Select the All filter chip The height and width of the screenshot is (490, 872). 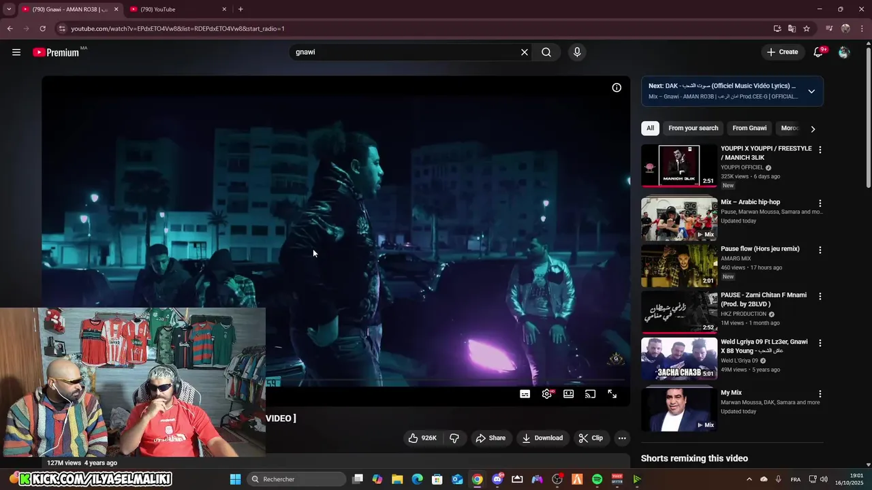650,128
